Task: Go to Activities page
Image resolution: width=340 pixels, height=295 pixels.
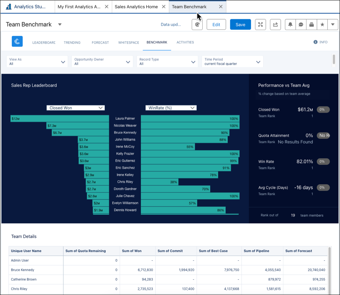Action: [185, 42]
